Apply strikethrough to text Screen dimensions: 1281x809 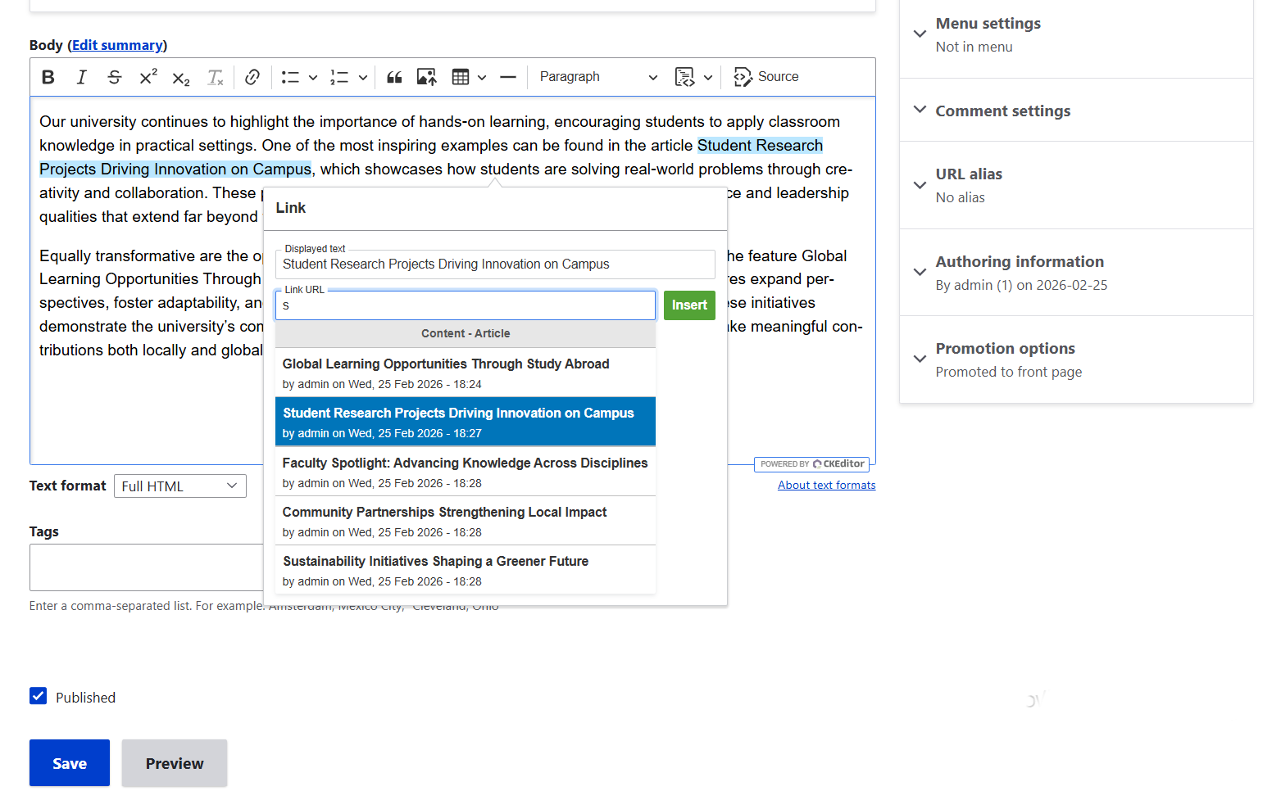click(x=115, y=76)
